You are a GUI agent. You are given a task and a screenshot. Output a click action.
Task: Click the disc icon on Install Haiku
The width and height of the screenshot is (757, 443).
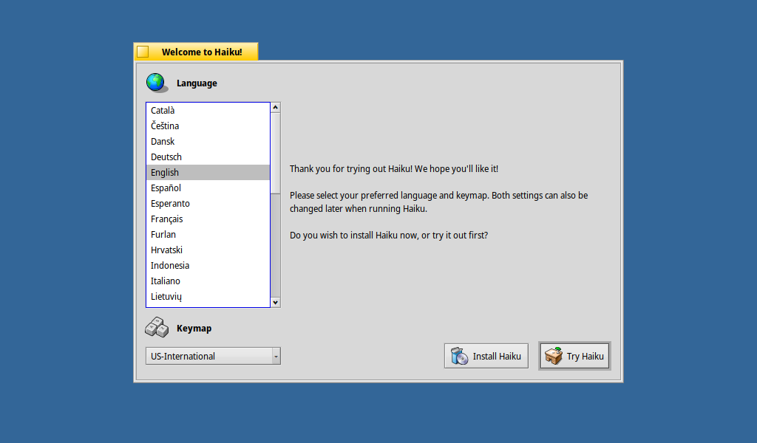point(460,356)
